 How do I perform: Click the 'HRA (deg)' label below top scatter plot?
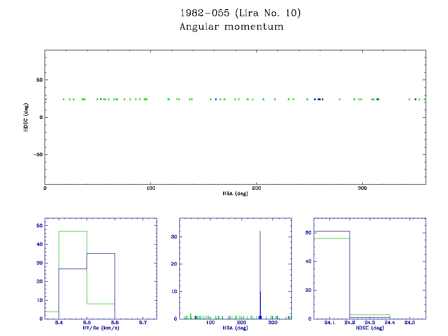pyautogui.click(x=235, y=193)
